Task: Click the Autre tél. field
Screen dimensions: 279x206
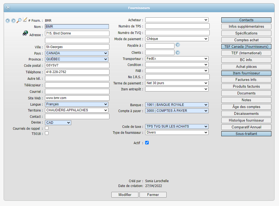Action: point(77,78)
